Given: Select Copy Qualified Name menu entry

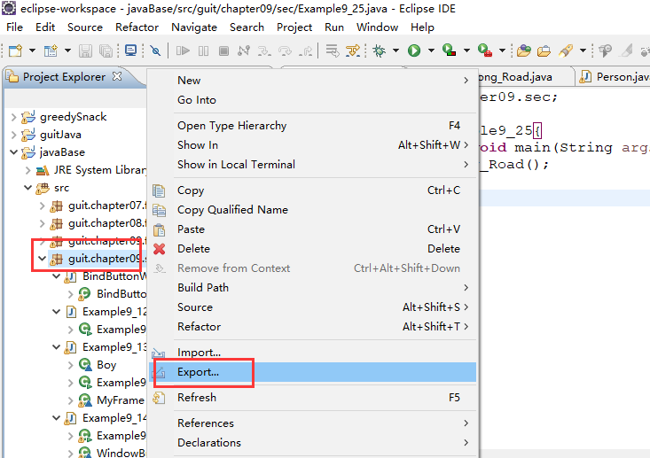Looking at the screenshot, I should point(312,210).
